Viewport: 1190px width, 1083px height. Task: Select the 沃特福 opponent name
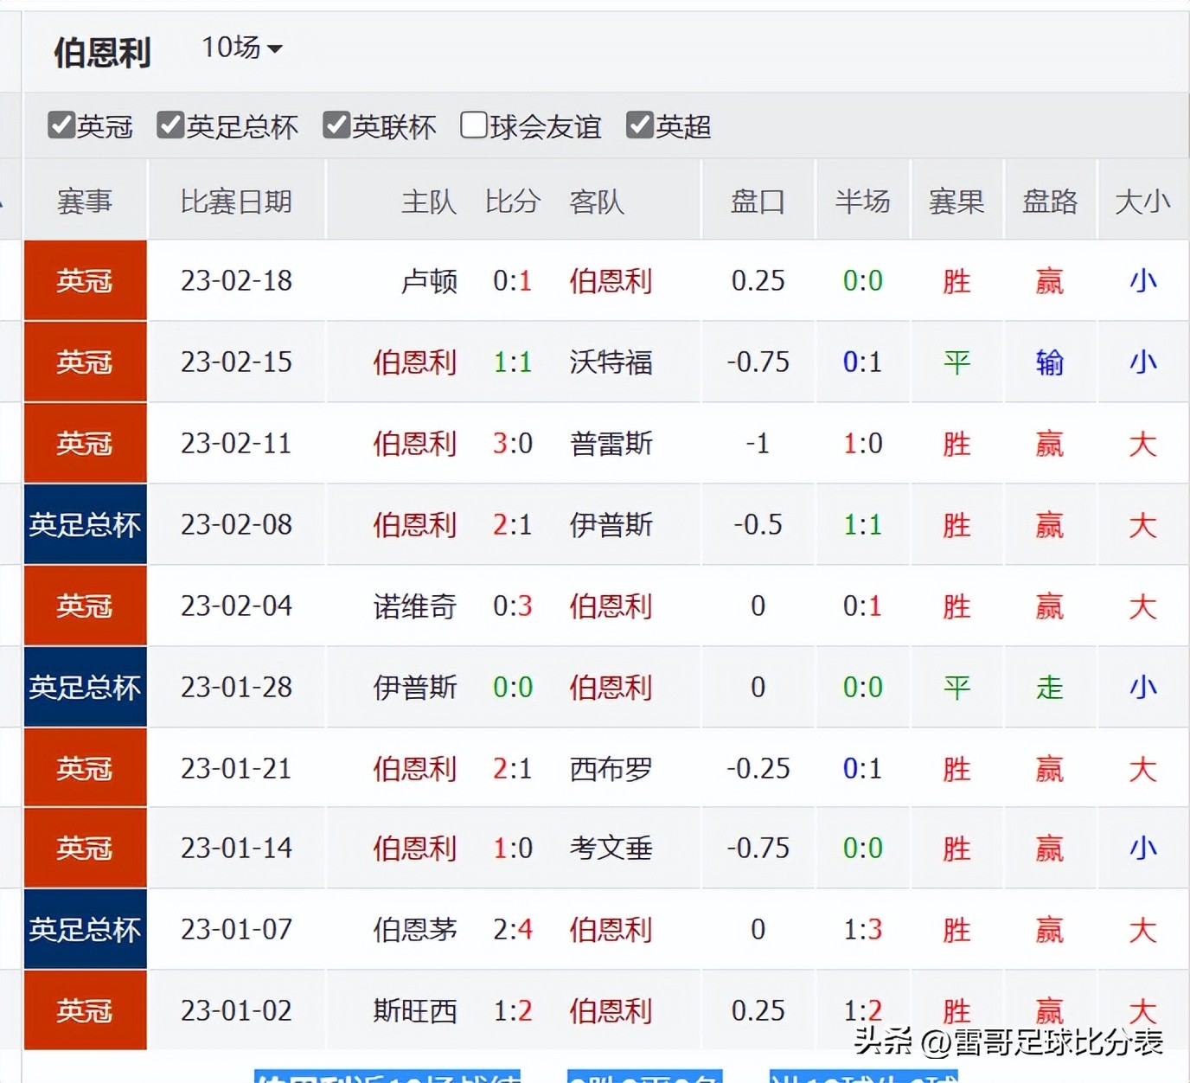[x=610, y=362]
